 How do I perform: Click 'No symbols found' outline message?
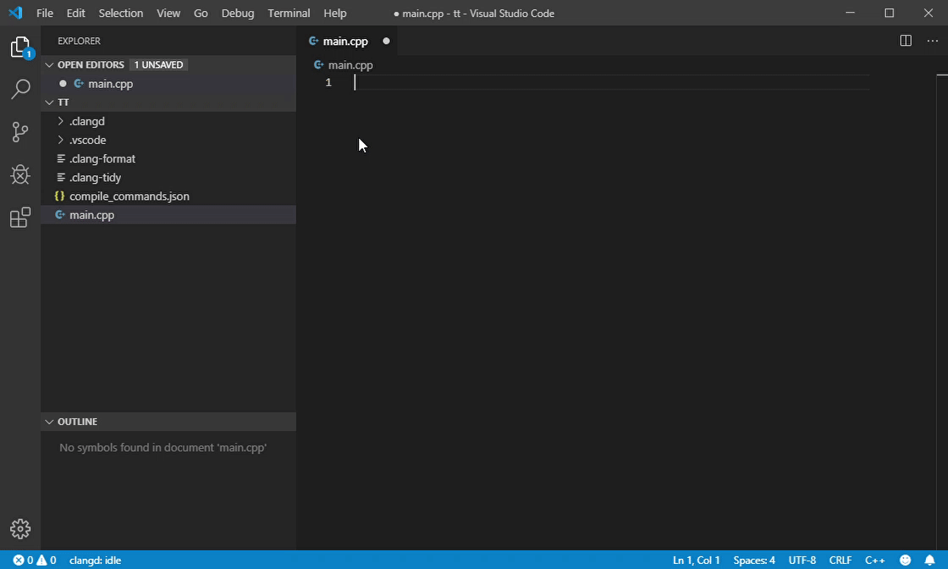coord(163,447)
